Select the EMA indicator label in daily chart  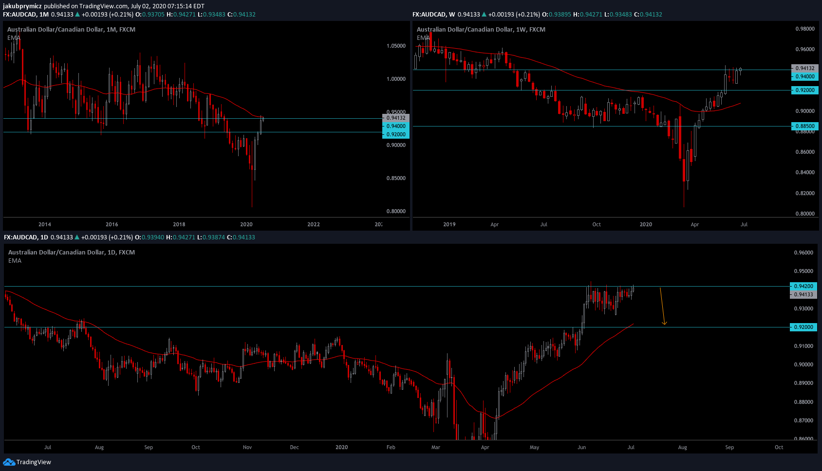pyautogui.click(x=15, y=260)
